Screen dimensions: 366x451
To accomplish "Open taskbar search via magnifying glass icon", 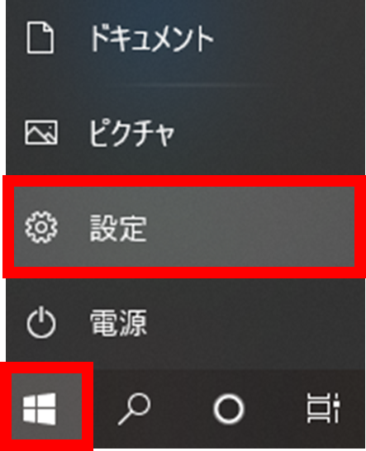I will (135, 409).
